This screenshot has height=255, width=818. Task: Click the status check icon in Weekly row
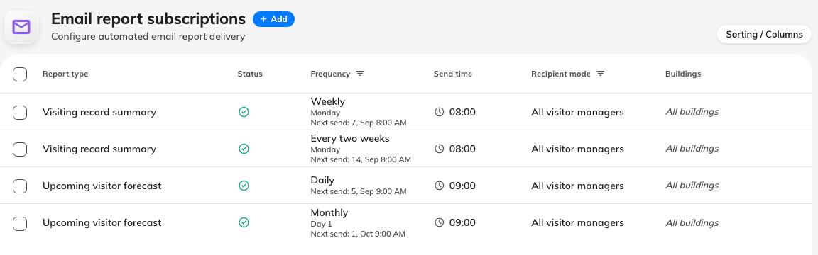pos(244,112)
